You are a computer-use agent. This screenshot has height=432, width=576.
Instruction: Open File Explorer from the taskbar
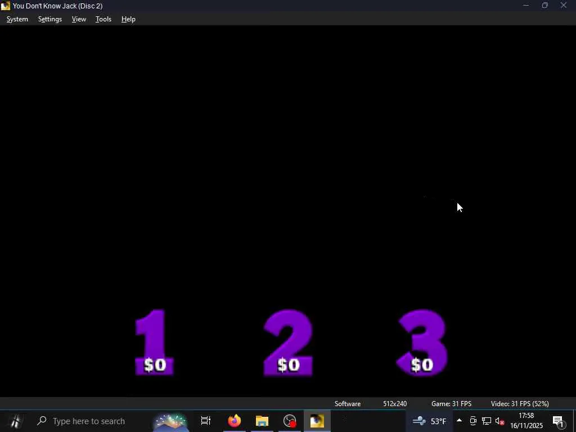tap(262, 421)
